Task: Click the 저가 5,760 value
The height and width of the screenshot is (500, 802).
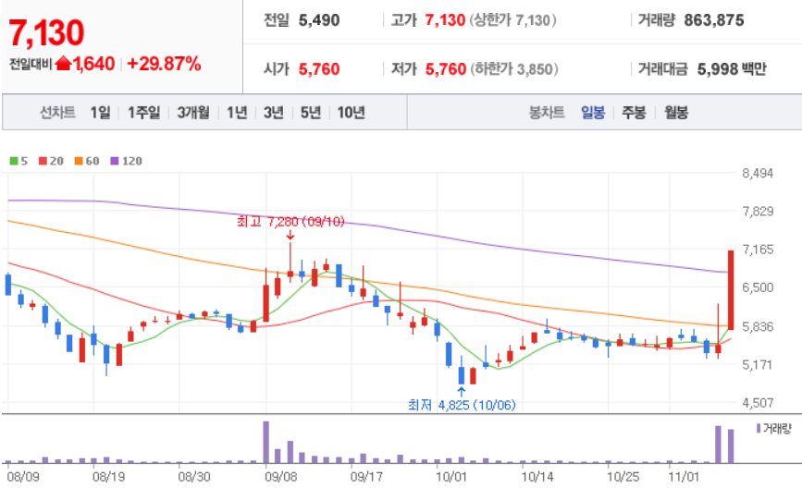Action: pyautogui.click(x=446, y=69)
